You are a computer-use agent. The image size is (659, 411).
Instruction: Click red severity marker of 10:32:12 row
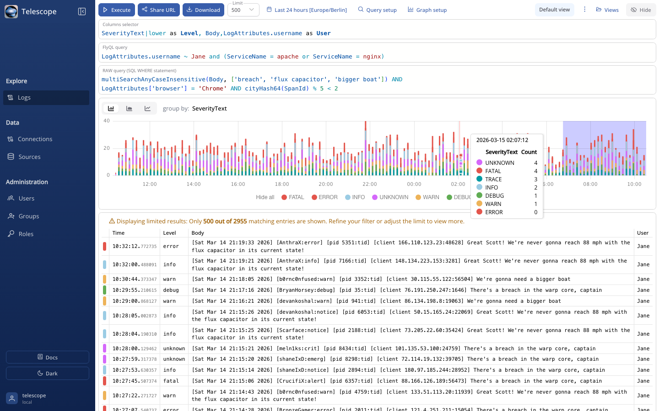[x=104, y=246]
